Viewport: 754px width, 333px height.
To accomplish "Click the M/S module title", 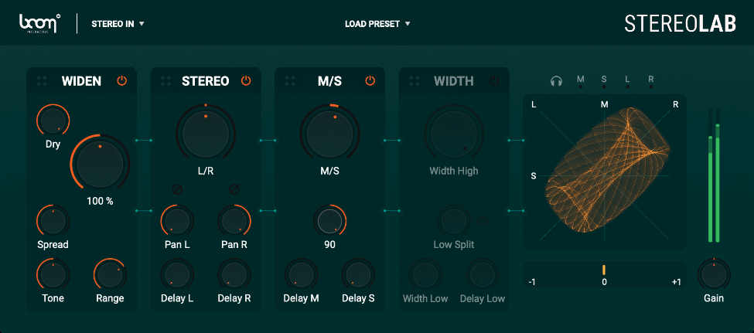I will point(330,81).
